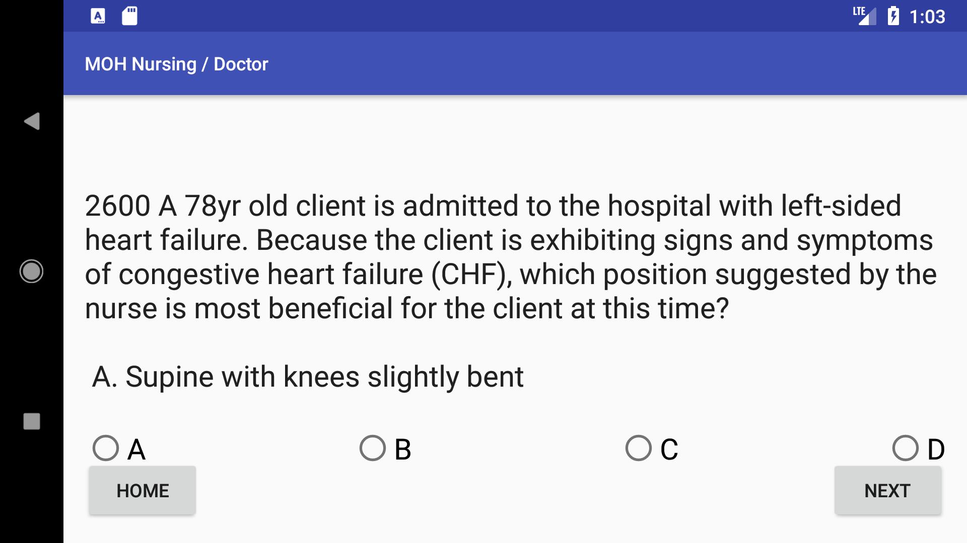967x543 pixels.
Task: Mark answer C radio button
Action: [x=652, y=448]
